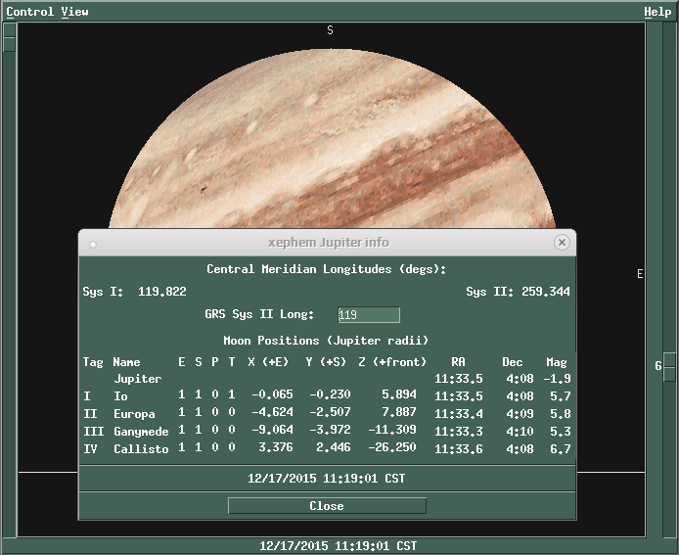This screenshot has height=555, width=679.
Task: Click the 'E' direction label at right edge
Action: (640, 274)
